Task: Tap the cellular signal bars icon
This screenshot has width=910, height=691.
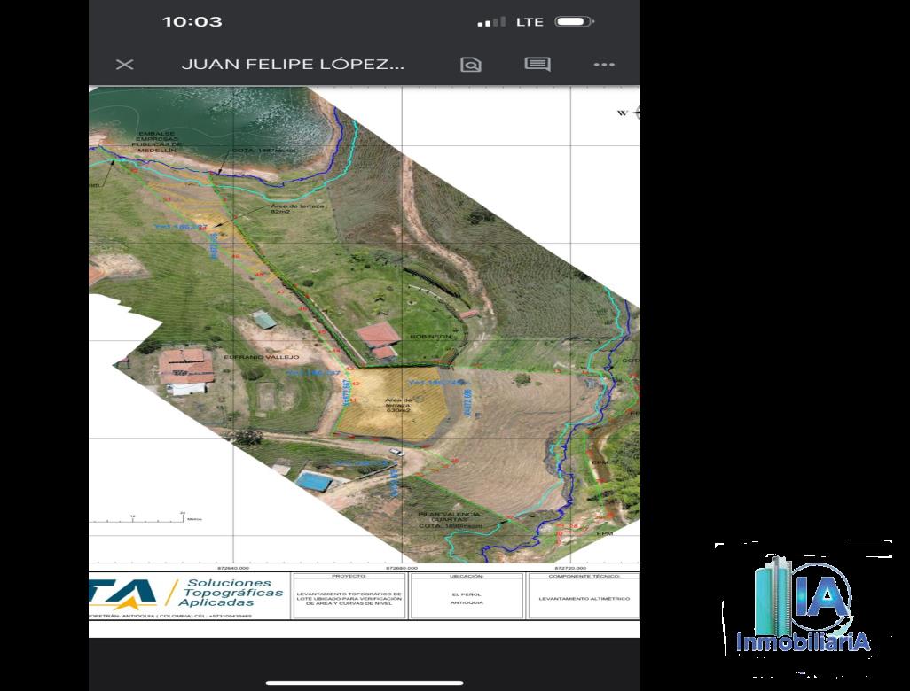Action: point(490,21)
